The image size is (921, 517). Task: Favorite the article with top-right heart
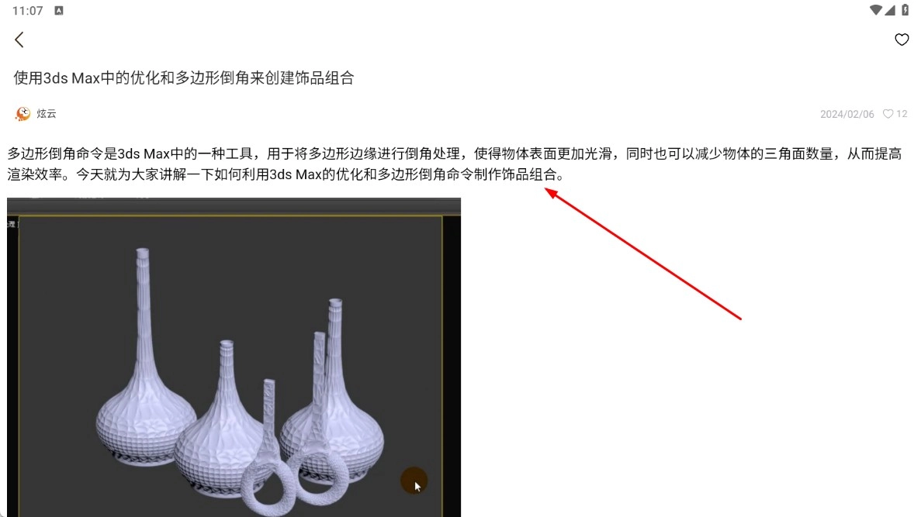901,40
